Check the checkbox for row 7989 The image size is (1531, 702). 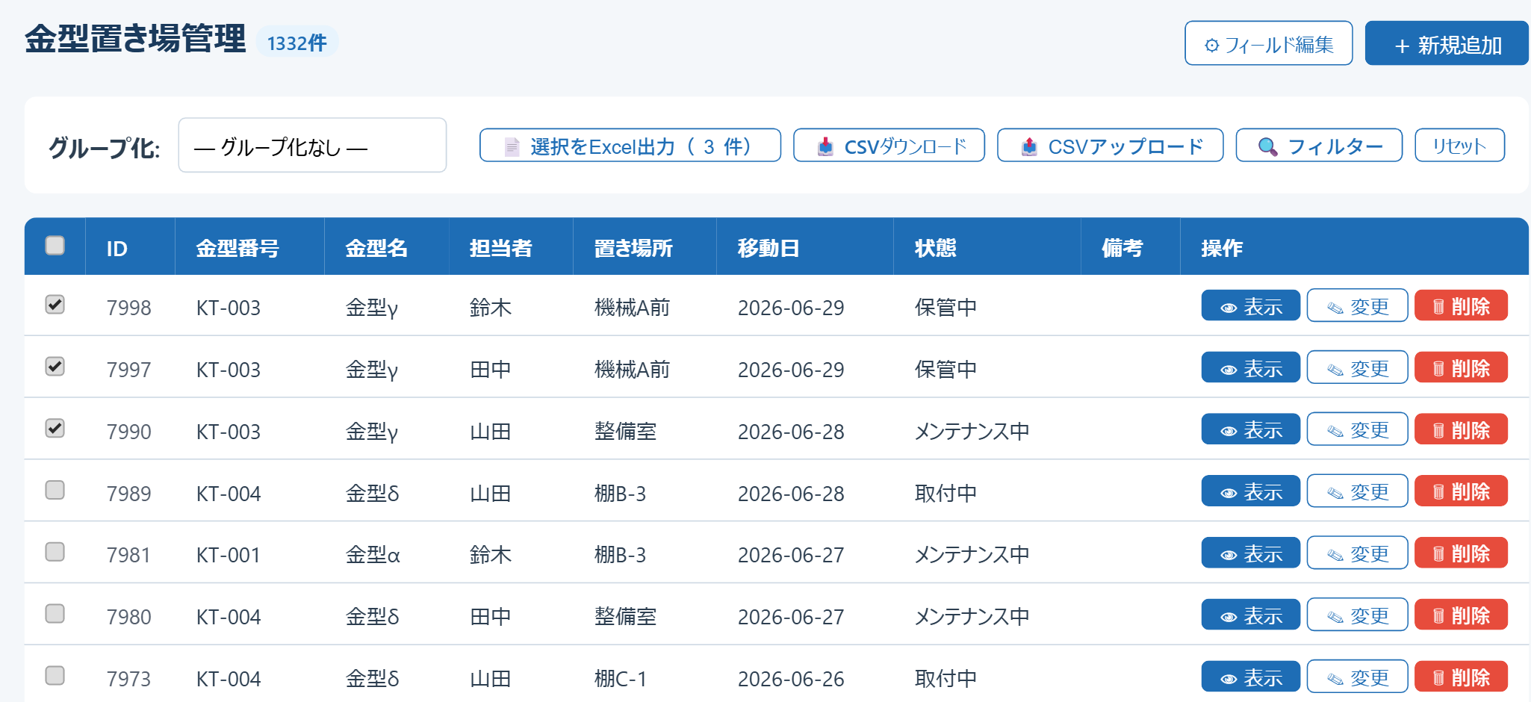55,490
